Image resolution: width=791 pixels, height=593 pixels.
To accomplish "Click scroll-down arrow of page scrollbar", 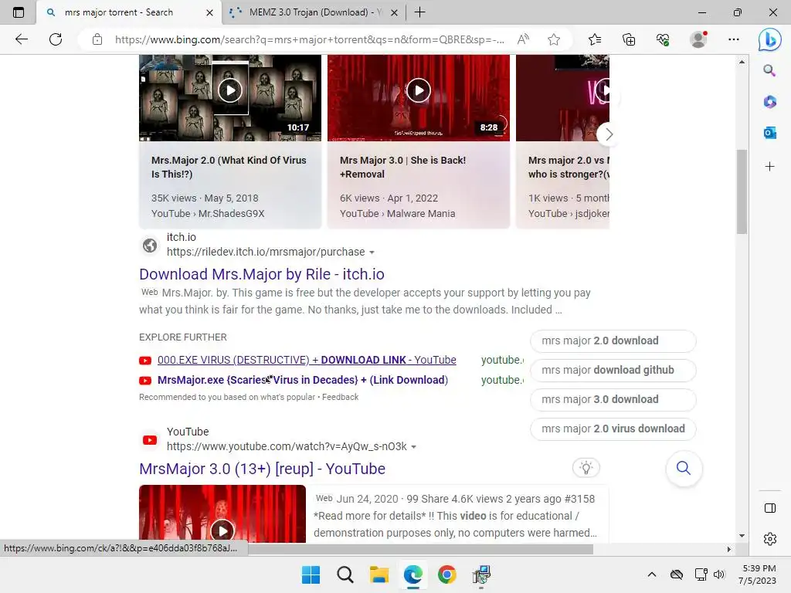I will (742, 536).
